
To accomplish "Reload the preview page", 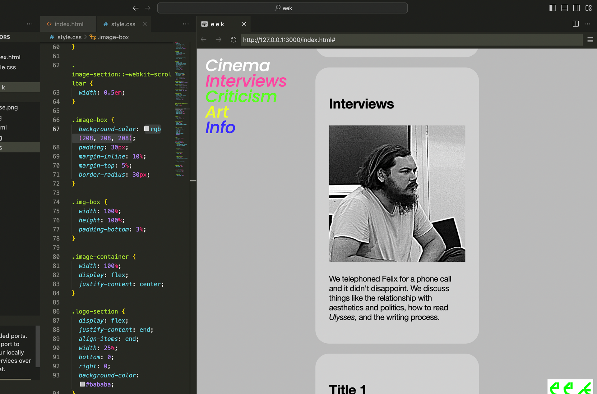I will click(233, 39).
